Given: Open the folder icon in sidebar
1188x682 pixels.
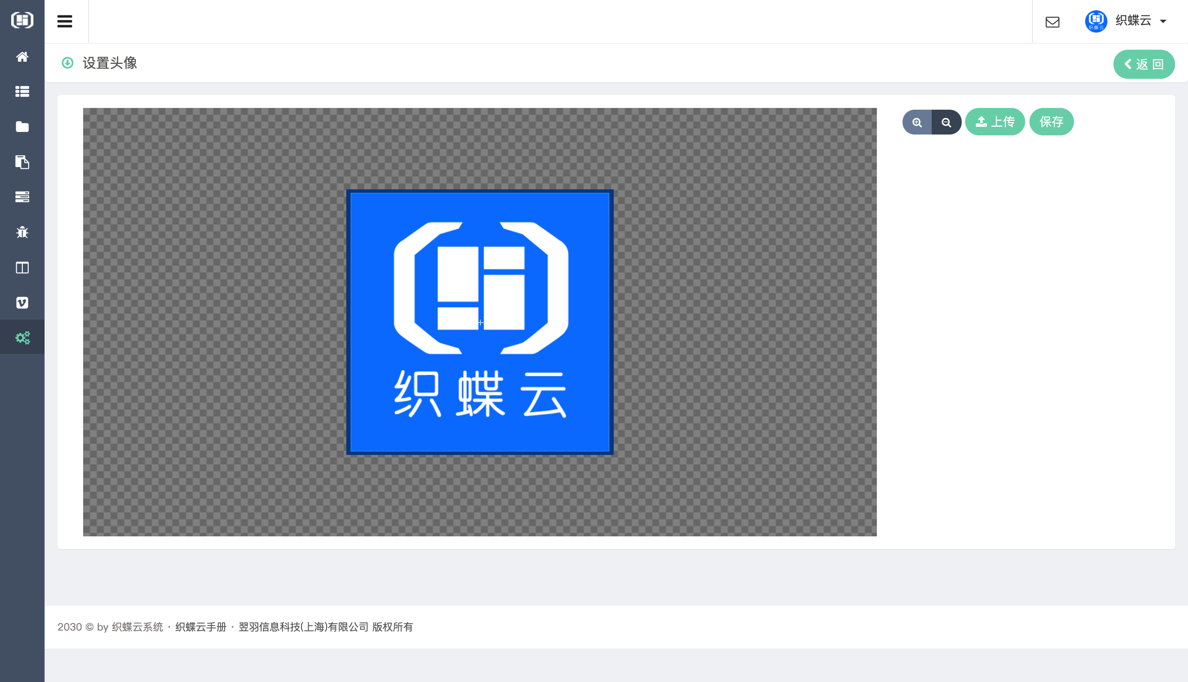Looking at the screenshot, I should [x=22, y=126].
